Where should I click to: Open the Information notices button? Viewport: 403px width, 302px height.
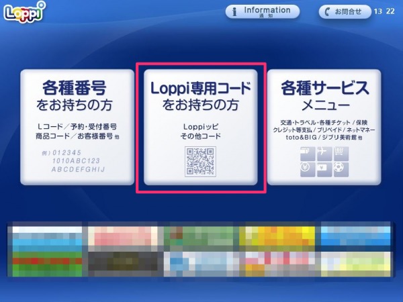(263, 11)
